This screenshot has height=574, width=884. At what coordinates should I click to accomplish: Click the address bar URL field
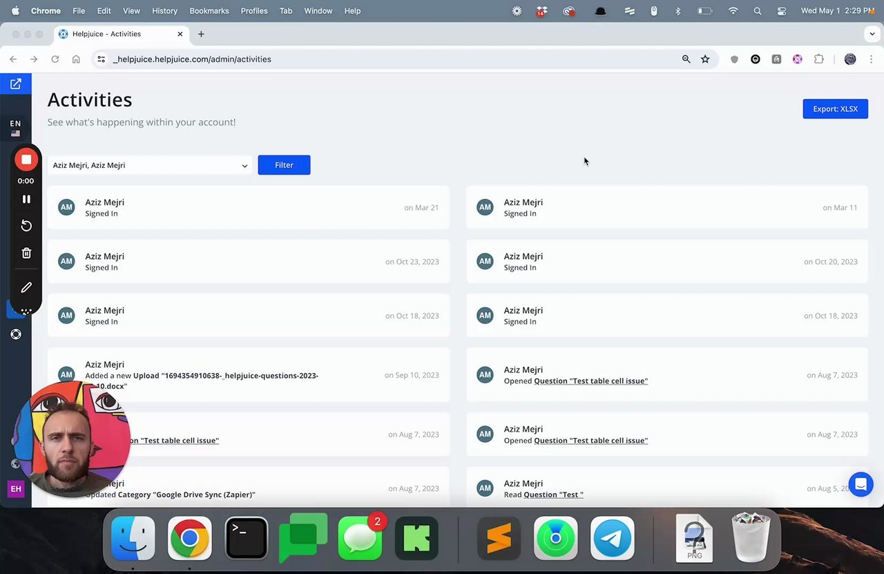point(387,59)
